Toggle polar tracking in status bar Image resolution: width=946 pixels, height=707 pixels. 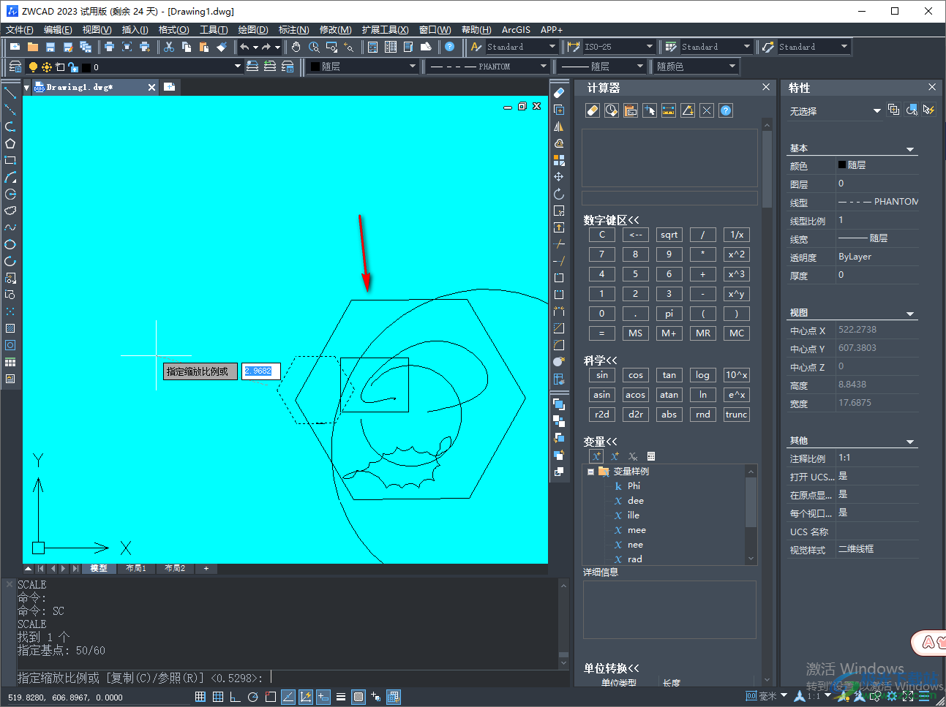pyautogui.click(x=252, y=697)
